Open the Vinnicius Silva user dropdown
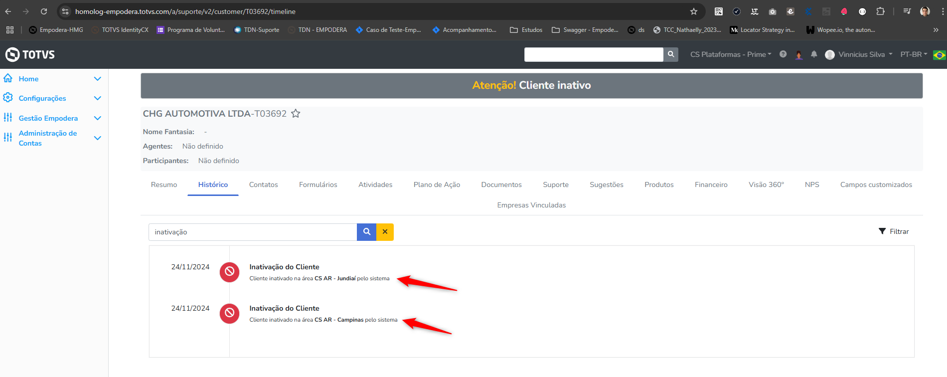 click(x=859, y=54)
